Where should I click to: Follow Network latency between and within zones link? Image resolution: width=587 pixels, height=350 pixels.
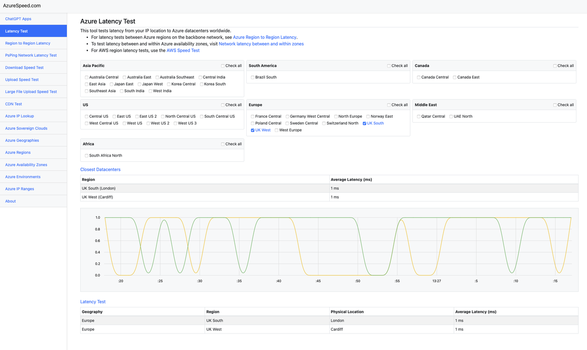(x=261, y=44)
